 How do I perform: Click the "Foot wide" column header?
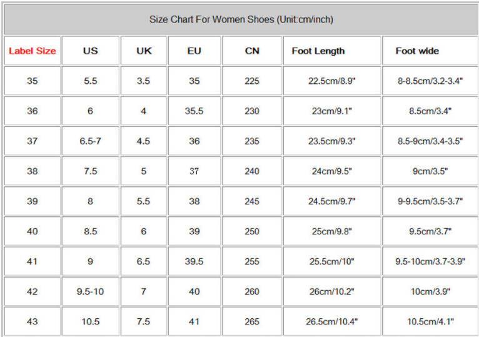(x=417, y=51)
